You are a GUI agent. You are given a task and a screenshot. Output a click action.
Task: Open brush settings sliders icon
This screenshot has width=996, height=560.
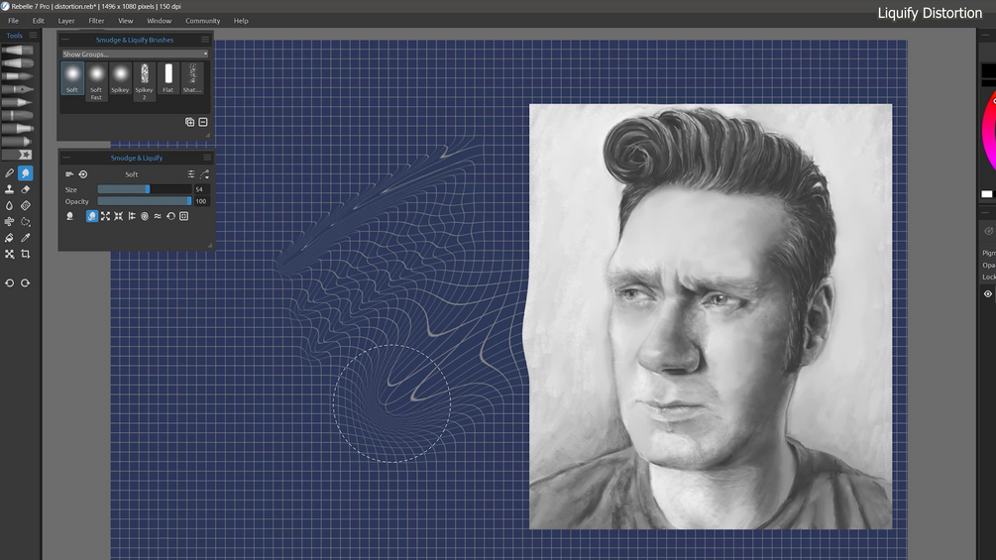point(191,174)
